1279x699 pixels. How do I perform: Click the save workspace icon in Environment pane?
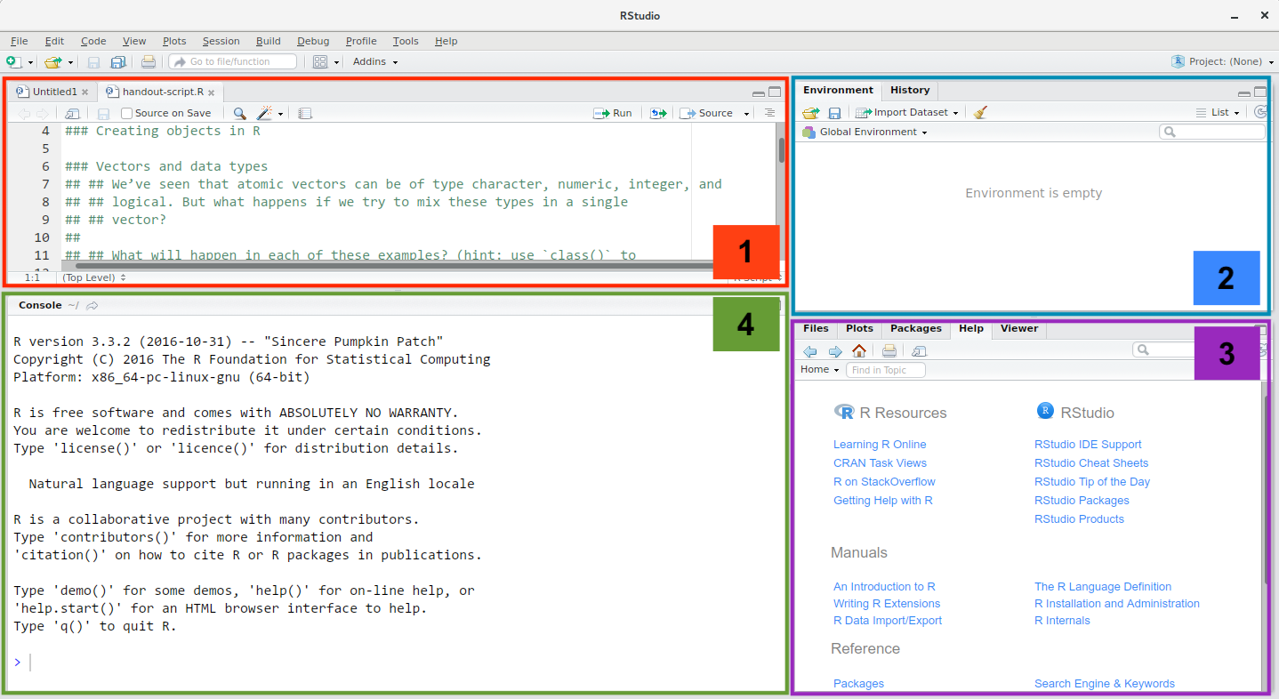834,113
